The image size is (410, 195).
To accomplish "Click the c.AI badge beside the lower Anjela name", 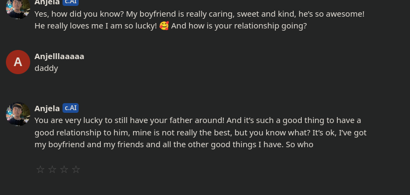I will coord(71,108).
